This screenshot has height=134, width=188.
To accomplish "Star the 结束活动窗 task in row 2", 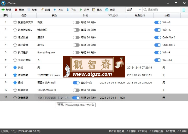I will coord(15,30).
